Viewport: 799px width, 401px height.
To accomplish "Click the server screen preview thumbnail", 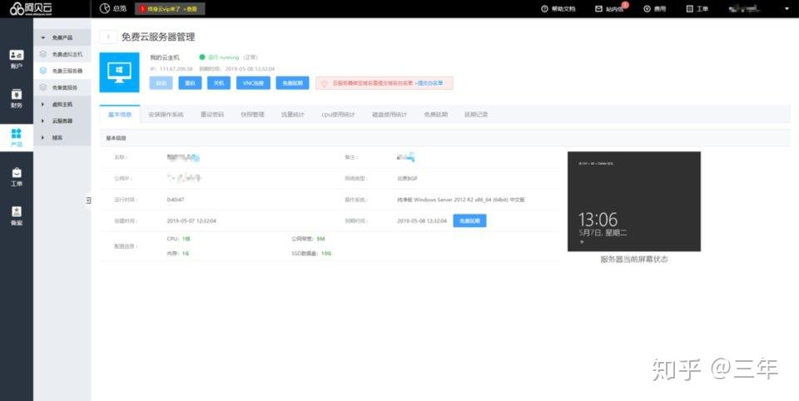I will [633, 201].
